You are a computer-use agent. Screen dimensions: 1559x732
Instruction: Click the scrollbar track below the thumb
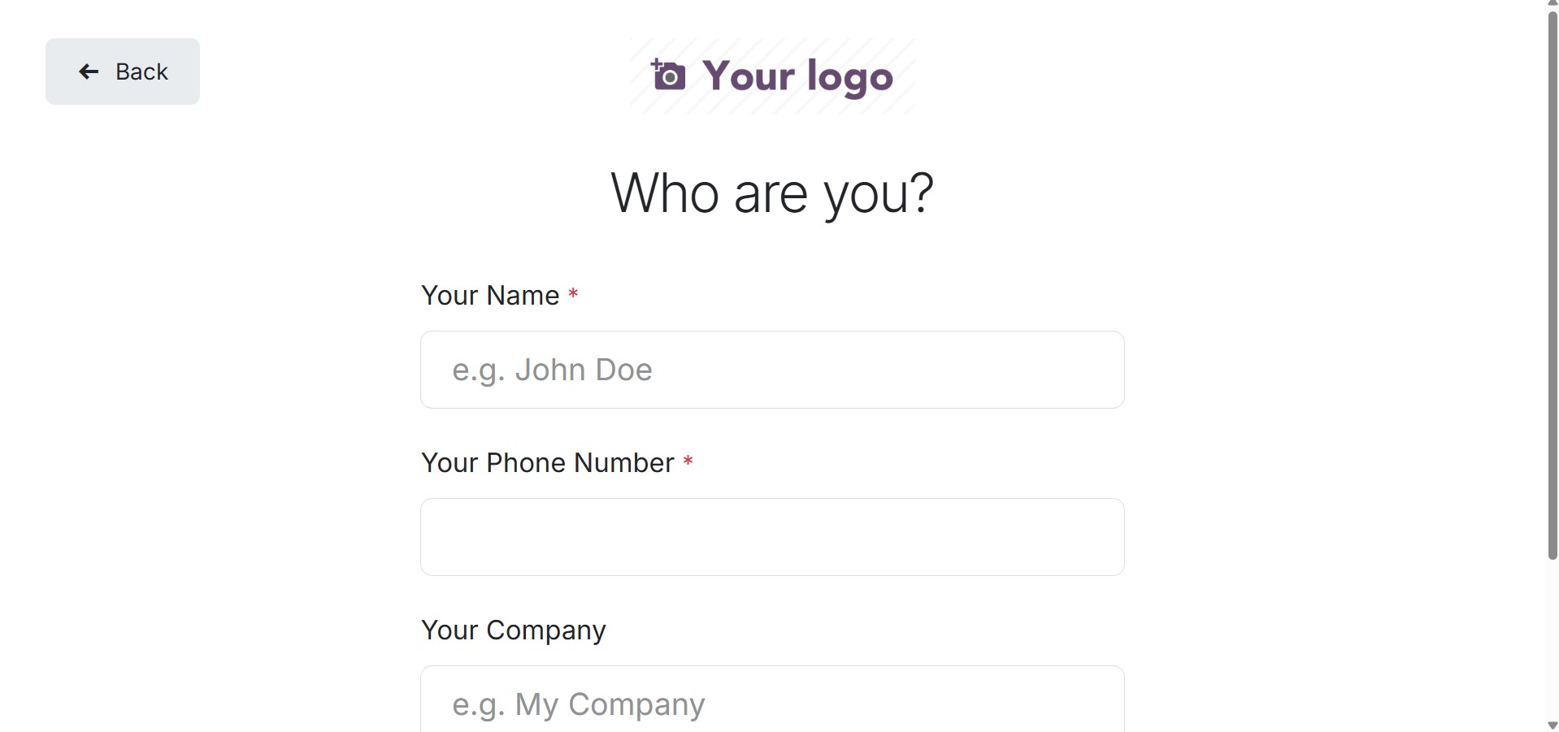(x=1552, y=642)
